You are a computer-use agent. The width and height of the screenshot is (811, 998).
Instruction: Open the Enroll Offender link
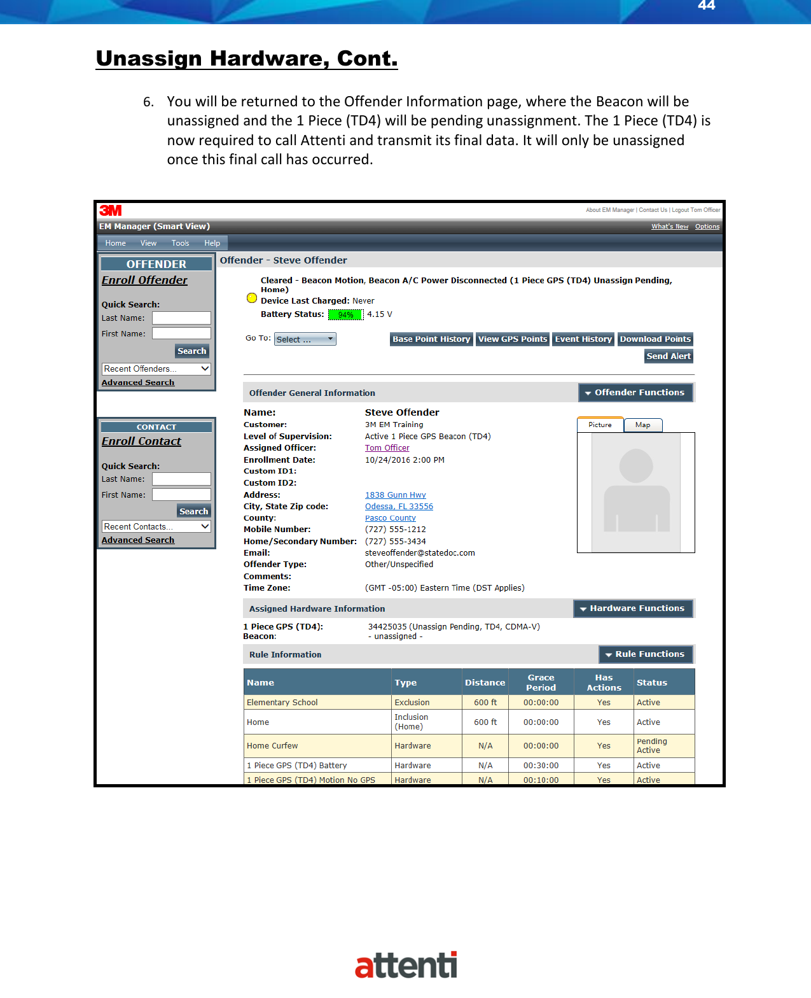click(x=144, y=280)
